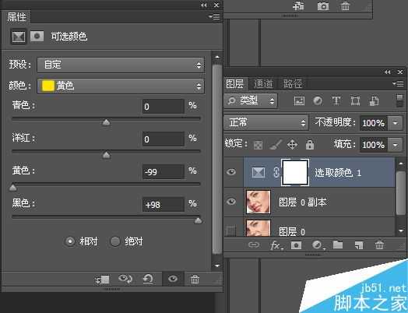Lock image pixels brush icon
Viewport: 408px width, 313px height.
pyautogui.click(x=276, y=144)
